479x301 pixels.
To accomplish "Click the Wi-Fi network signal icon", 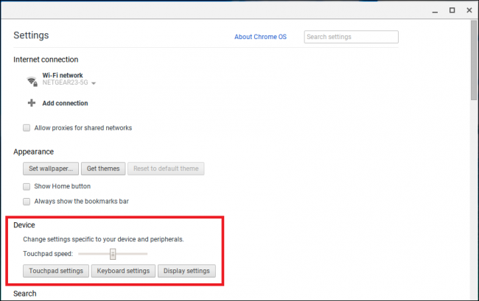I will pos(32,82).
